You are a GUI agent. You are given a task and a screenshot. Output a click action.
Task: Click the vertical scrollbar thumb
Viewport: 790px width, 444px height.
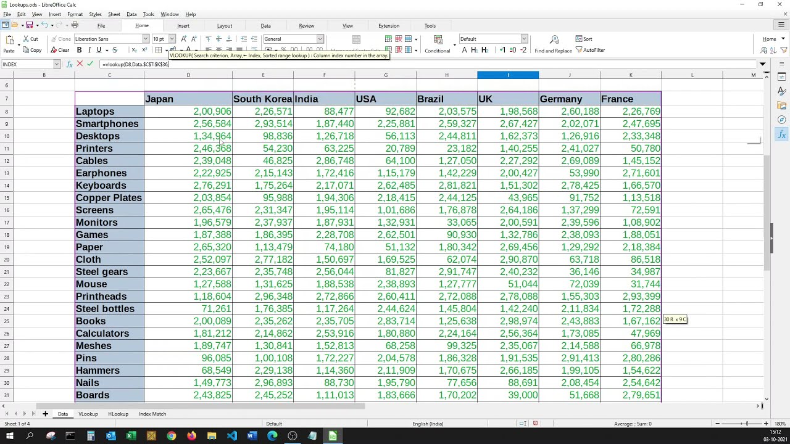tap(767, 213)
